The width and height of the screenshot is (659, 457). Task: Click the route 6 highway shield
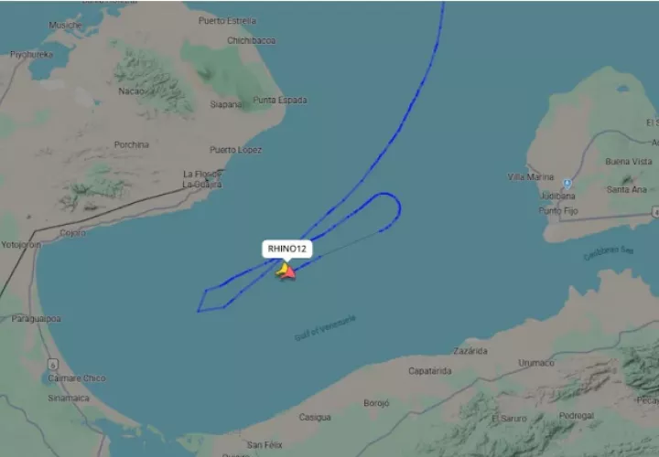pos(52,365)
